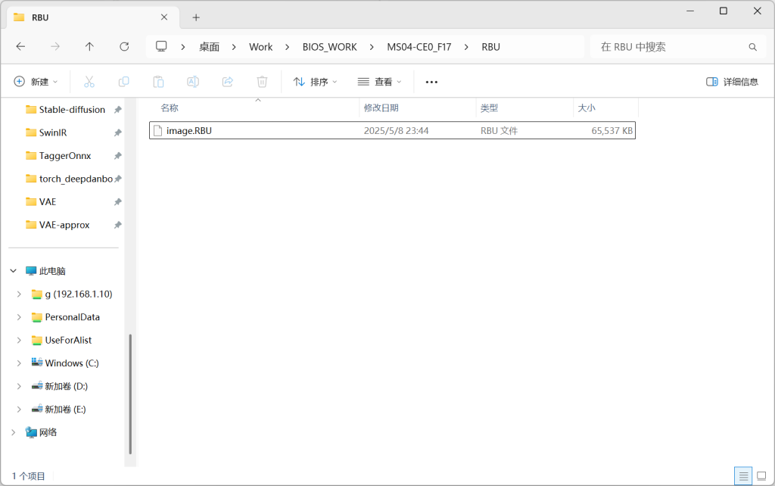The height and width of the screenshot is (486, 775).
Task: Click the Rename icon in toolbar
Action: tap(193, 82)
